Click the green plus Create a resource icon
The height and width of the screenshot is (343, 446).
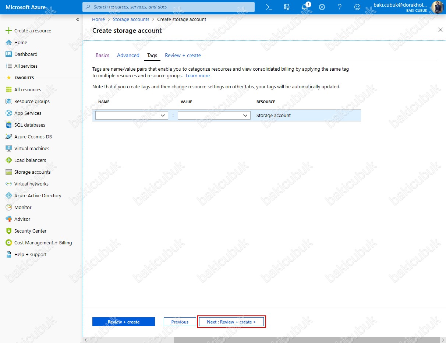point(9,31)
